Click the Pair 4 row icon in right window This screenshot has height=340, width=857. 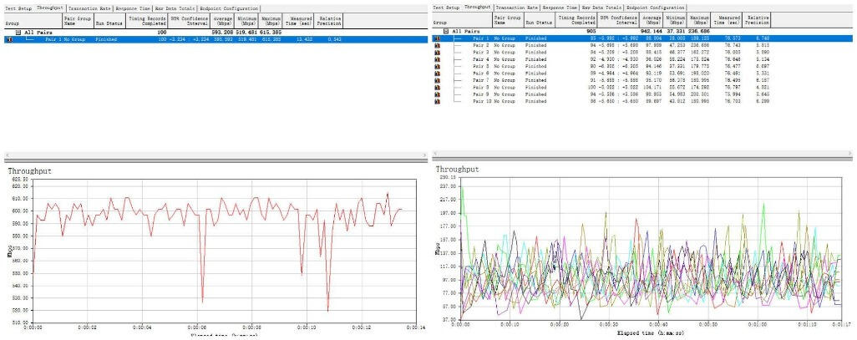(437, 59)
